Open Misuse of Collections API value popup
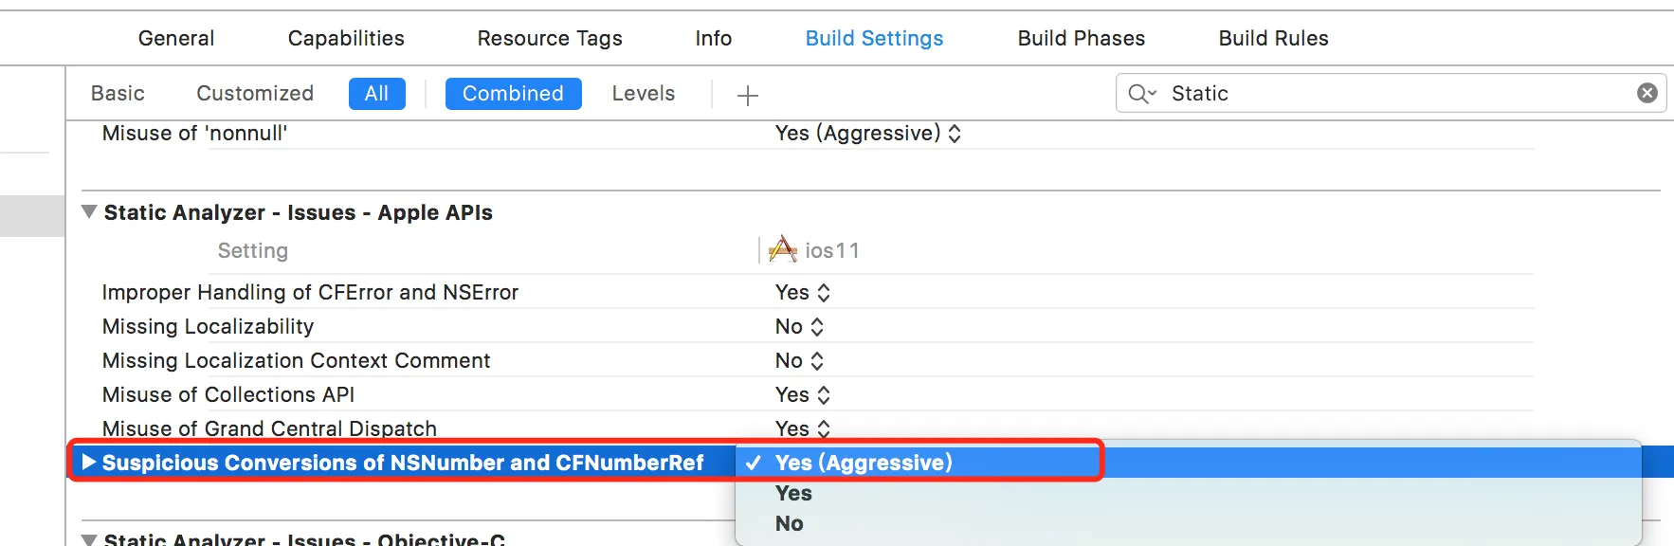 pyautogui.click(x=823, y=395)
